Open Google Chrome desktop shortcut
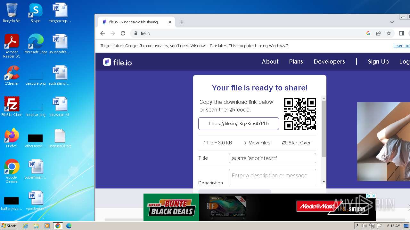This screenshot has width=410, height=230. coord(12,171)
